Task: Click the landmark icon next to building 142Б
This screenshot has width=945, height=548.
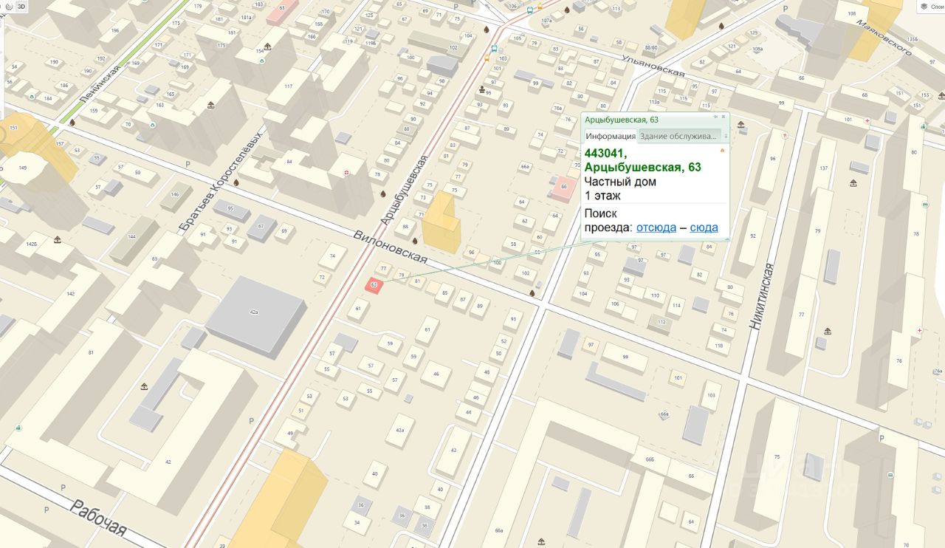Action: pos(58,239)
